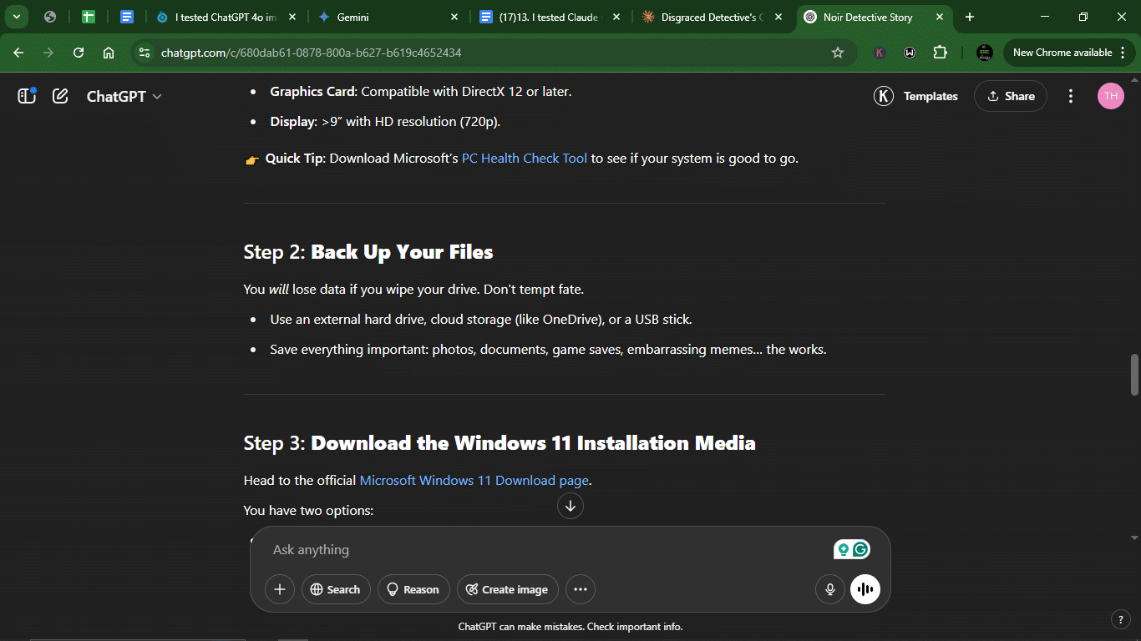
Task: Select the Create image tool
Action: (508, 589)
